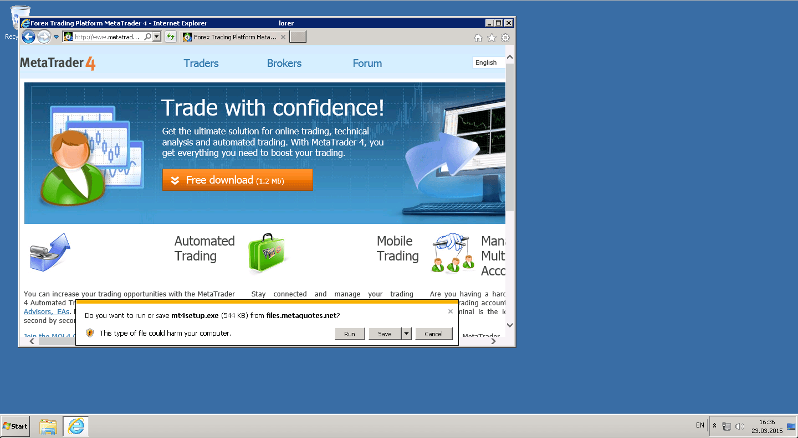Close the download notification bar
Image resolution: width=798 pixels, height=438 pixels.
451,311
